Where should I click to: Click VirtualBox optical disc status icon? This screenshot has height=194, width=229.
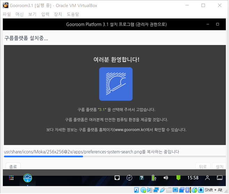click(x=143, y=190)
